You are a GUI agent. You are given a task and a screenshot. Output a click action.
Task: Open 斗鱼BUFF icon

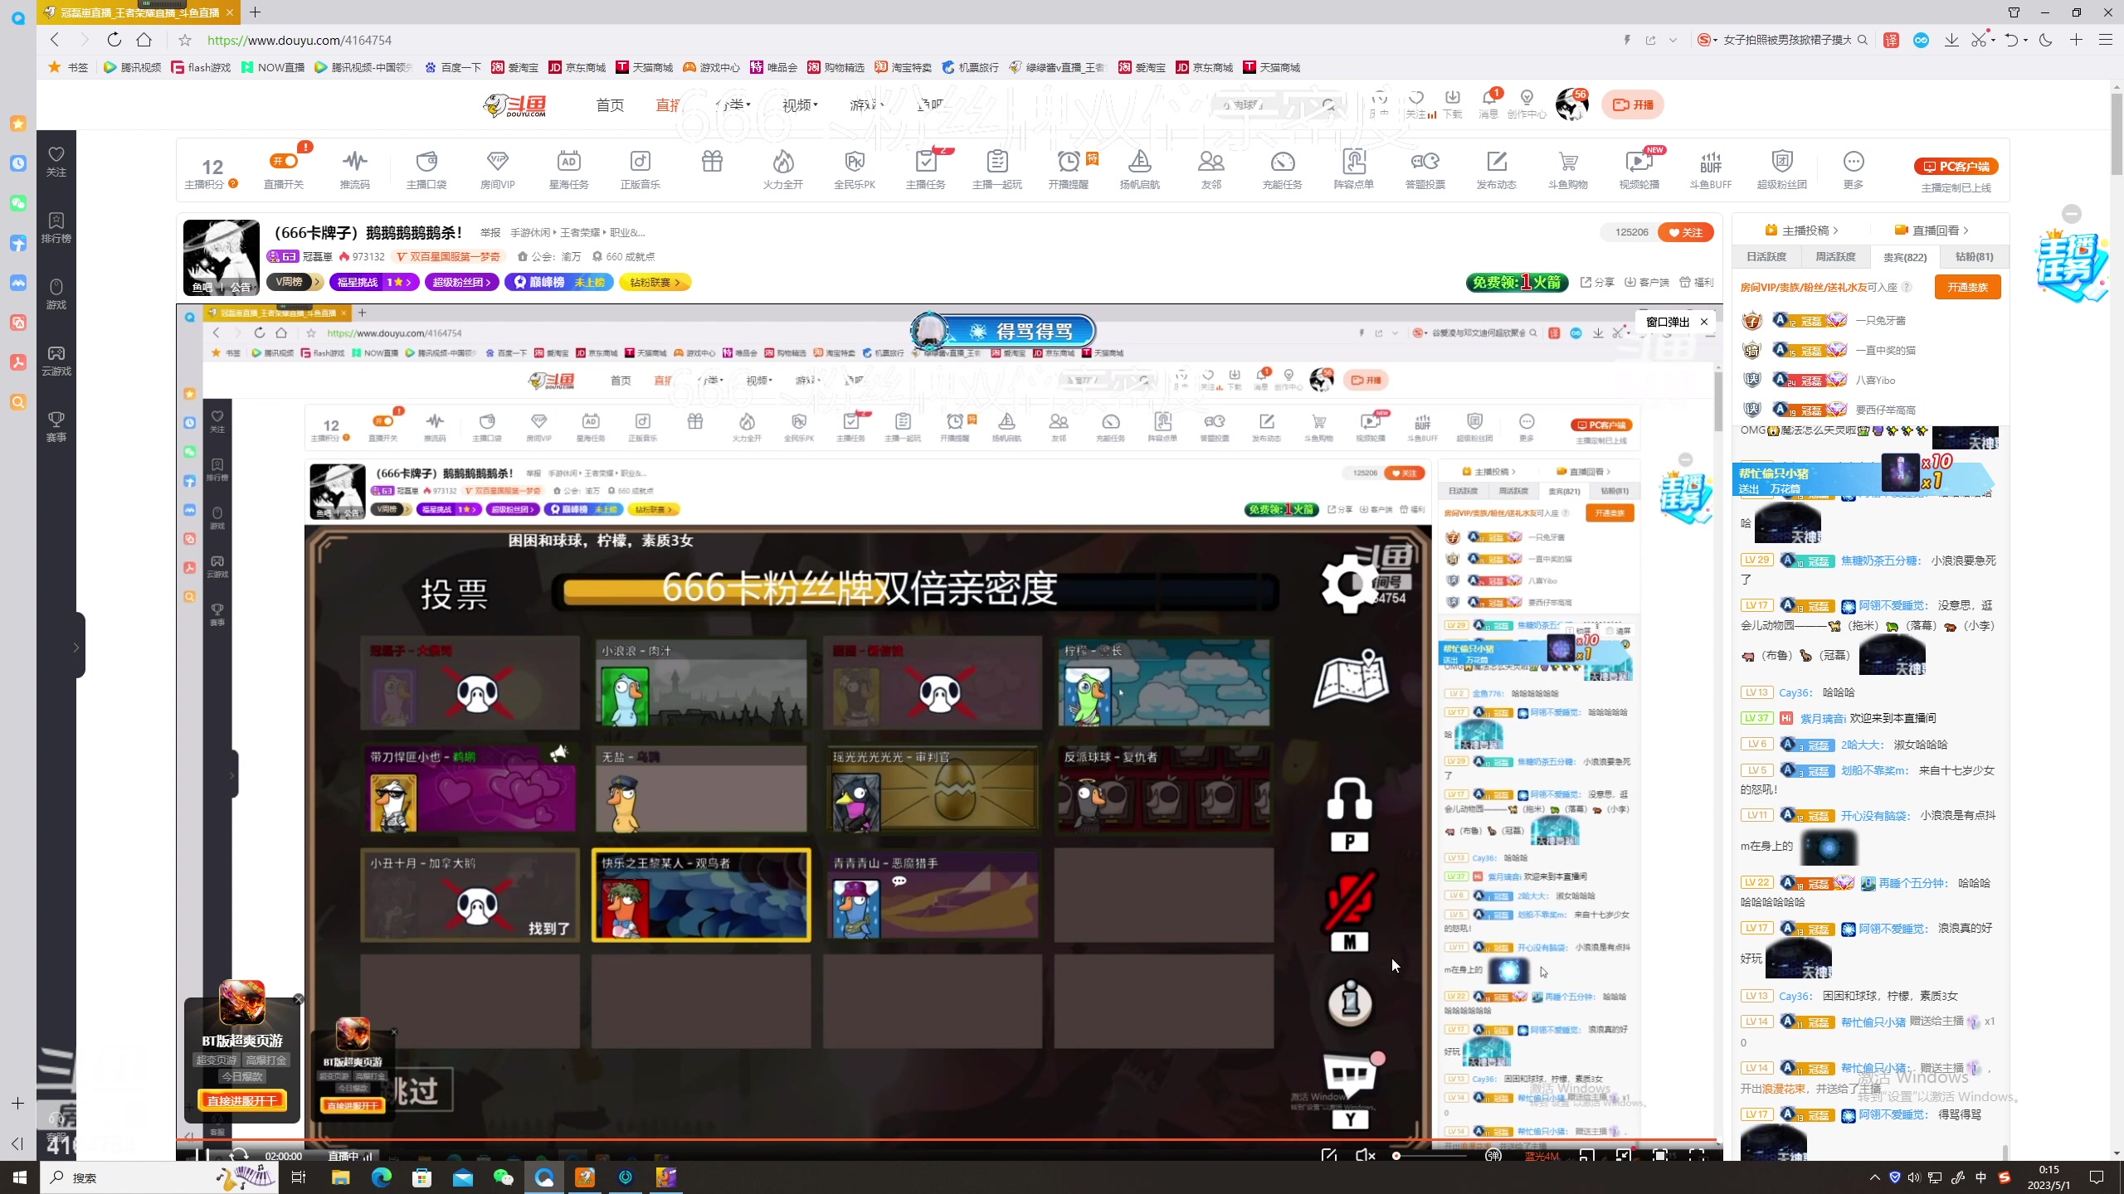click(1711, 161)
